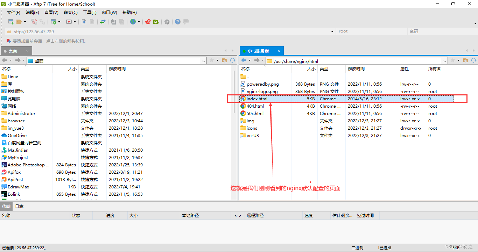Sort remote files by 修改时间 column
The height and width of the screenshot is (252, 478).
(x=372, y=69)
